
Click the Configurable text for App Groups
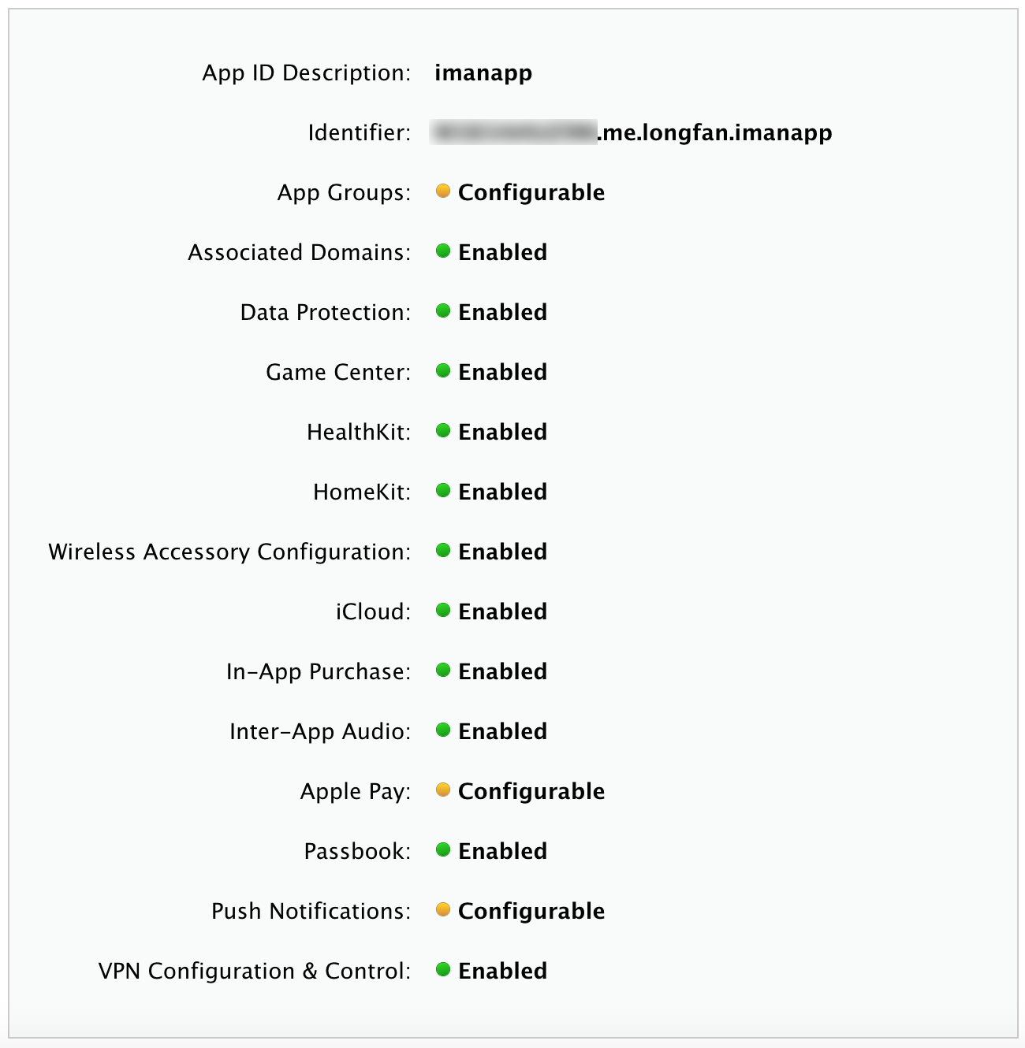coord(531,192)
